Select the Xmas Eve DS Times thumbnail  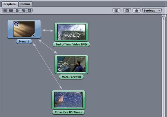click(68, 100)
